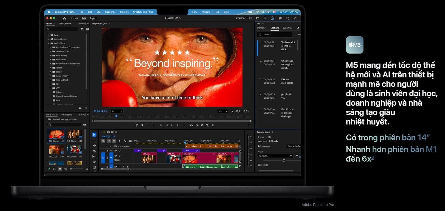Hide the Captions track with eye icon

pos(119,146)
